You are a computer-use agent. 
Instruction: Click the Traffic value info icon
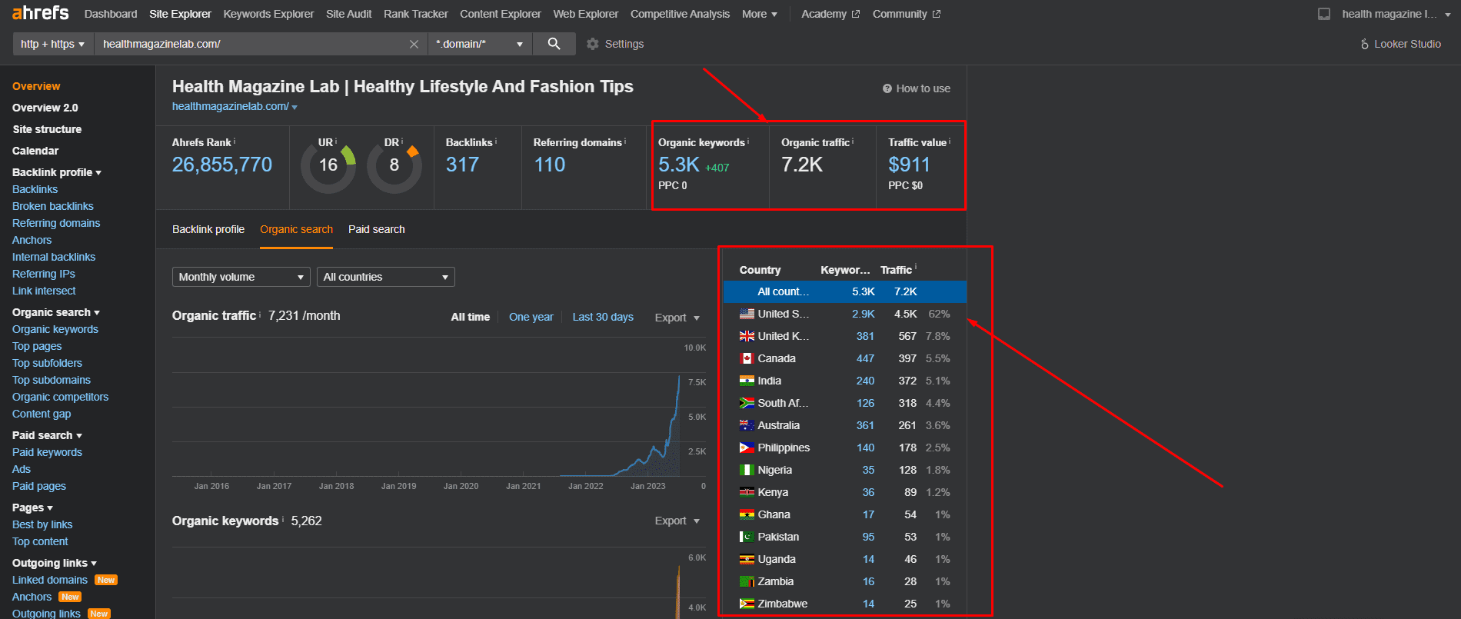tap(950, 141)
